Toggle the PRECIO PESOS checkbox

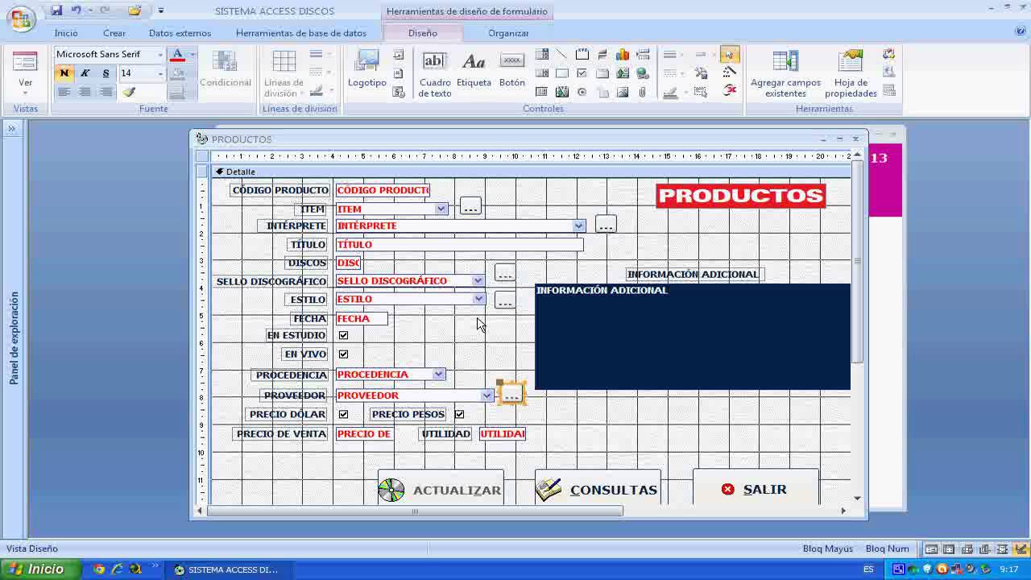[x=459, y=414]
